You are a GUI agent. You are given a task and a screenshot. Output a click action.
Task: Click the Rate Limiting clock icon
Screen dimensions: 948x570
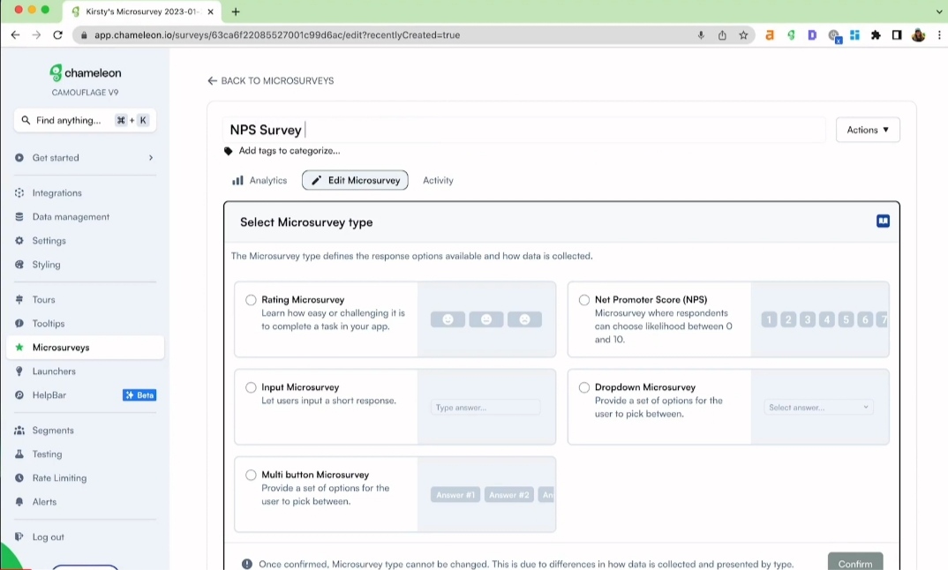point(19,477)
